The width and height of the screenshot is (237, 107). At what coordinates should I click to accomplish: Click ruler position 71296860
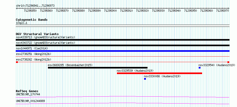click(x=46, y=11)
